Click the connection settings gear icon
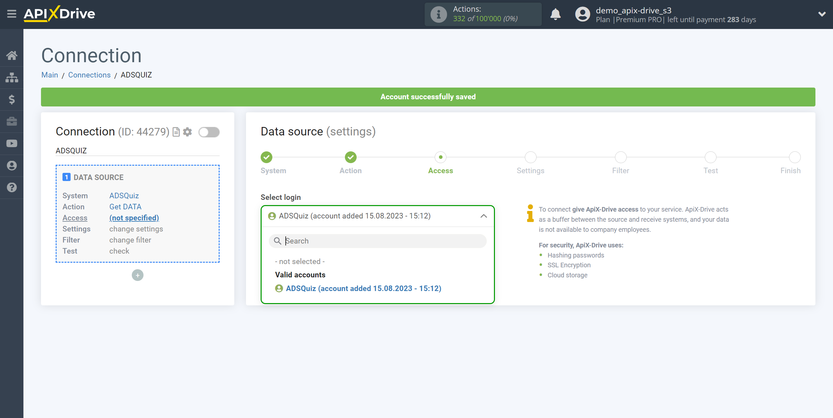 click(187, 132)
